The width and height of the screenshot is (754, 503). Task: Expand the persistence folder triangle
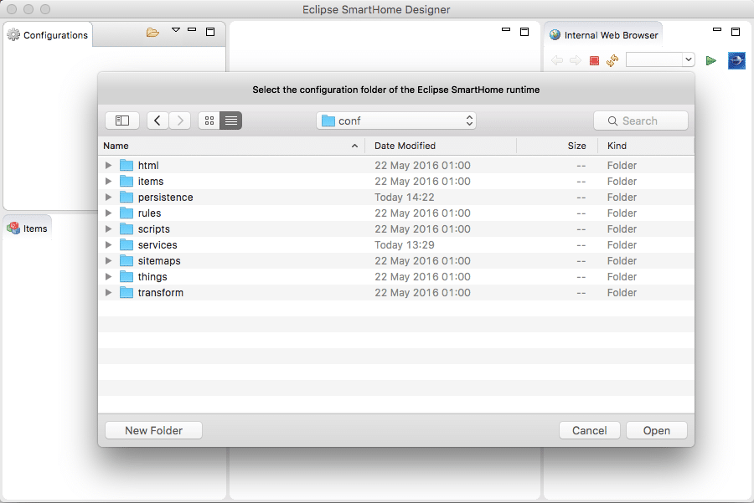[108, 197]
